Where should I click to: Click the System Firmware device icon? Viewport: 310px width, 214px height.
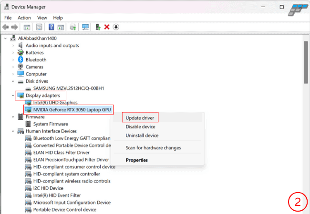point(28,124)
